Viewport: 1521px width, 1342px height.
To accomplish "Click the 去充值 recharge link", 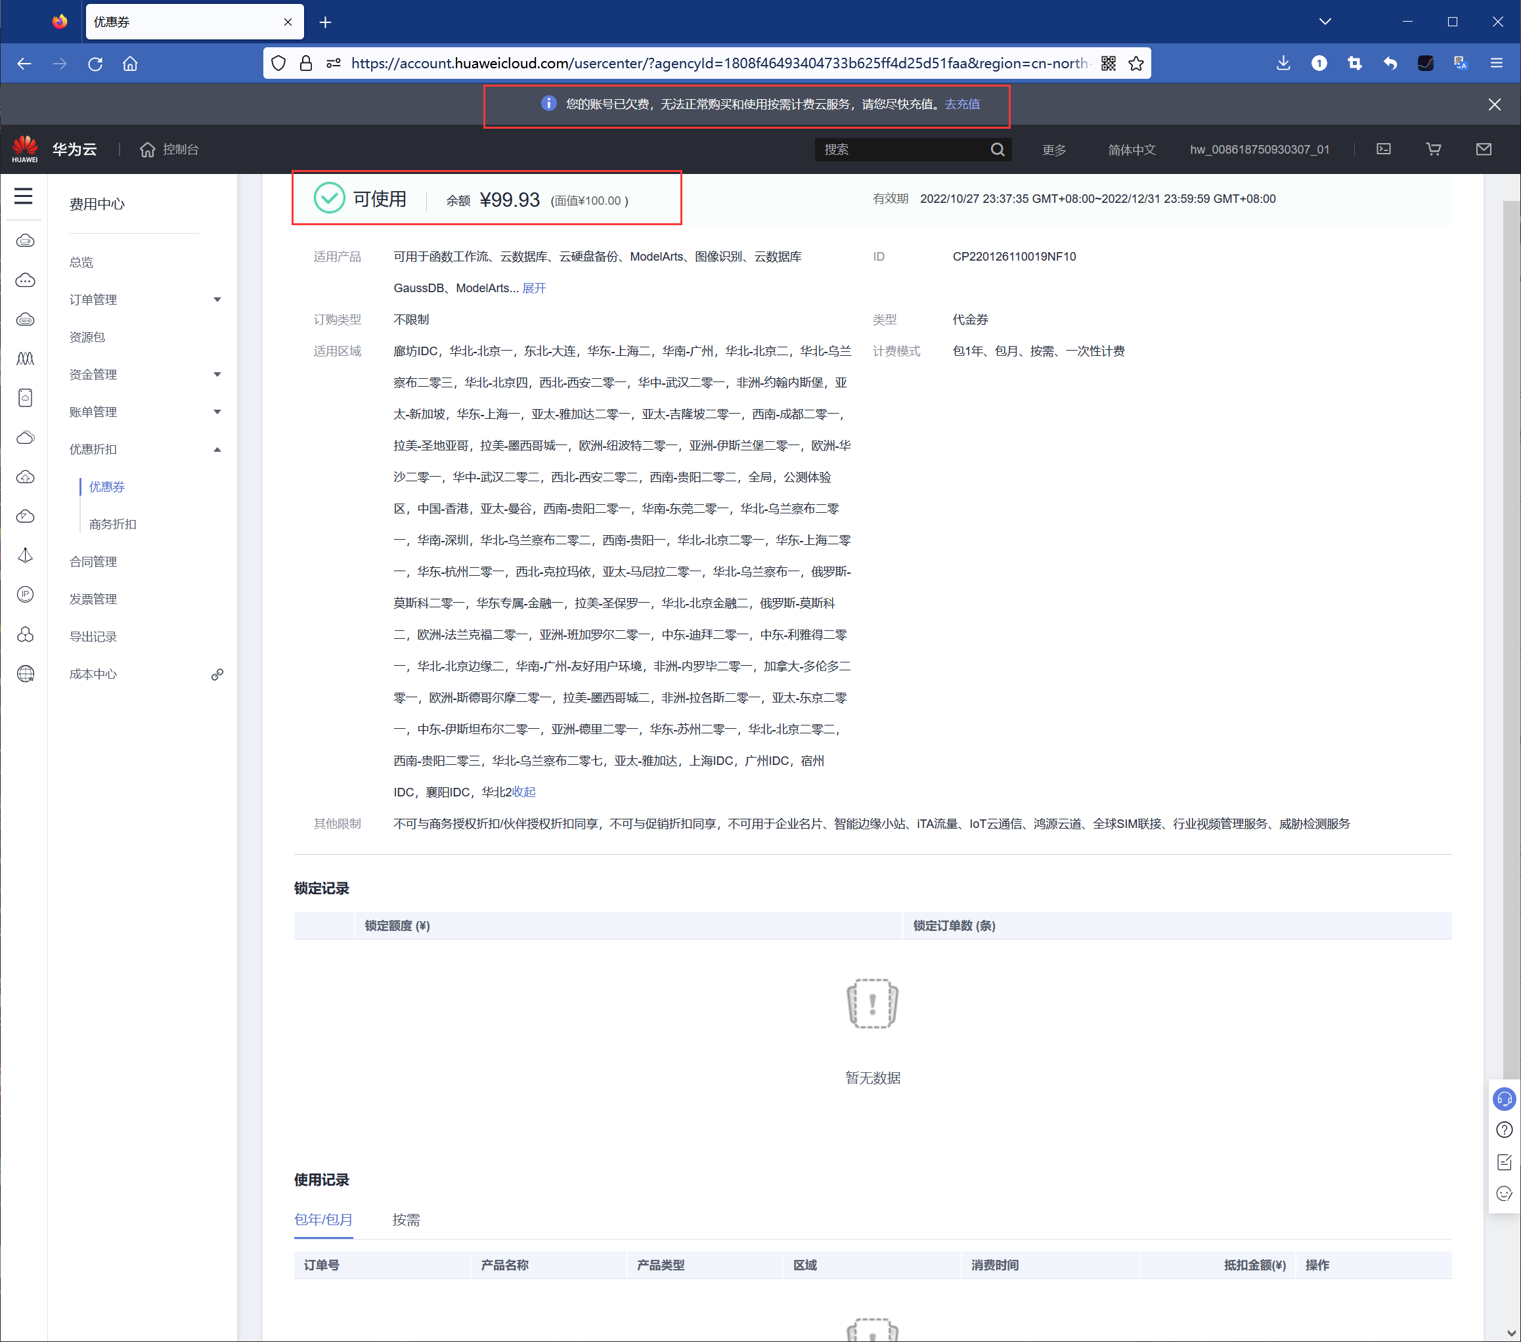I will pos(962,105).
